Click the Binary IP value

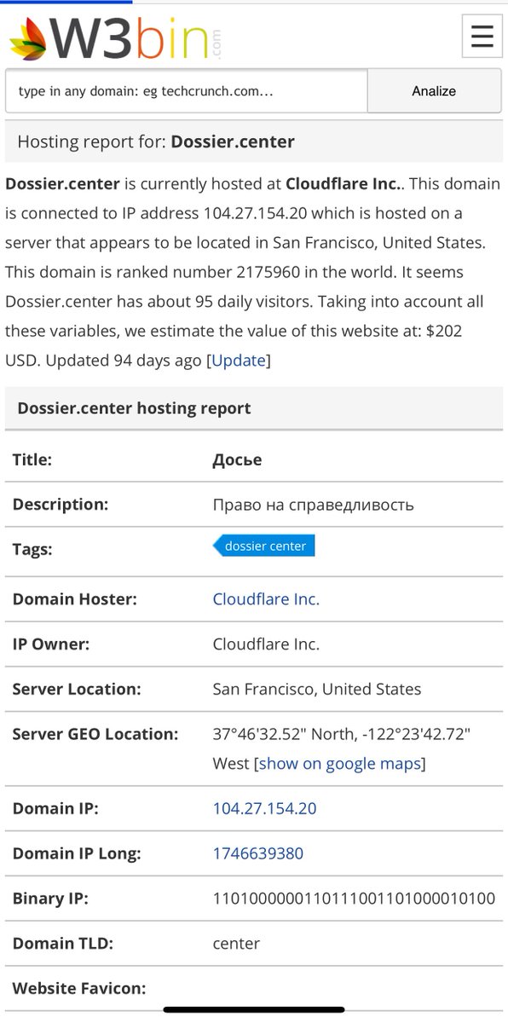click(354, 899)
